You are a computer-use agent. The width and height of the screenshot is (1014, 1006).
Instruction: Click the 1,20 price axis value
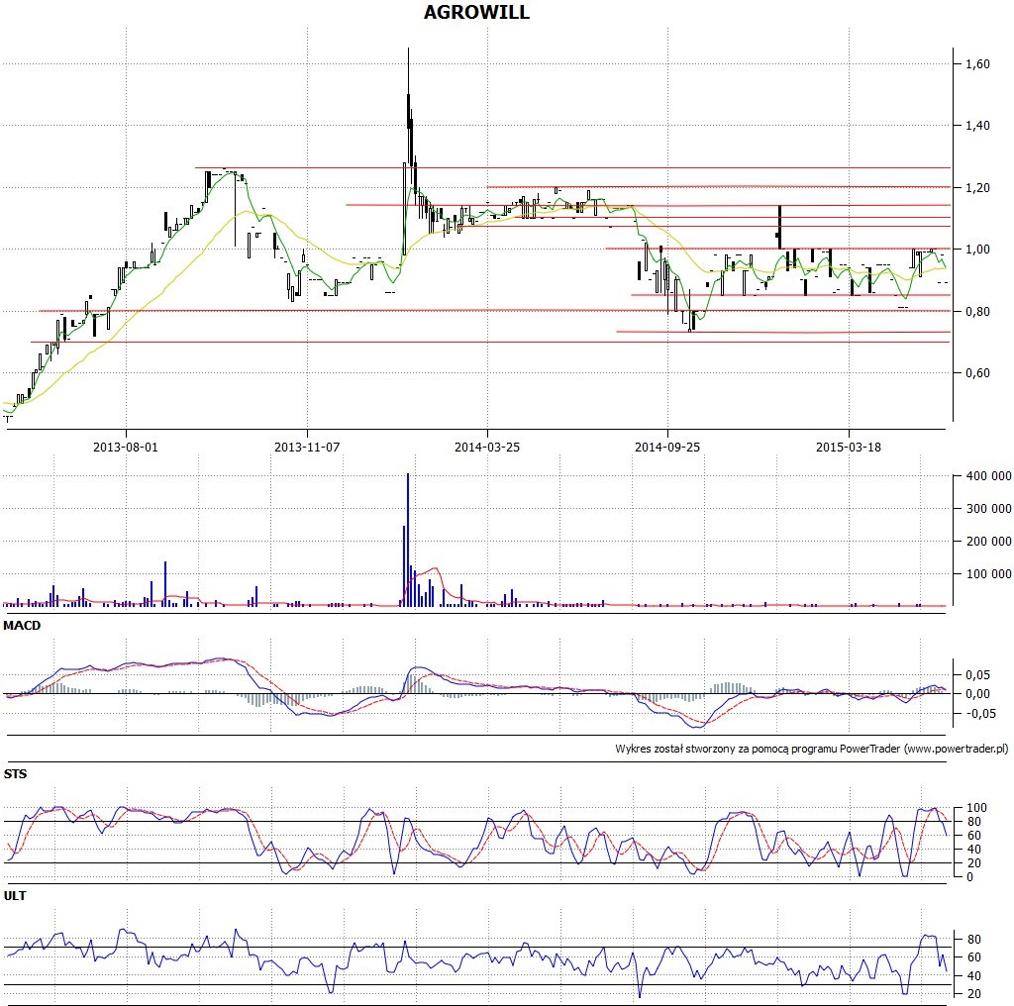[x=977, y=187]
